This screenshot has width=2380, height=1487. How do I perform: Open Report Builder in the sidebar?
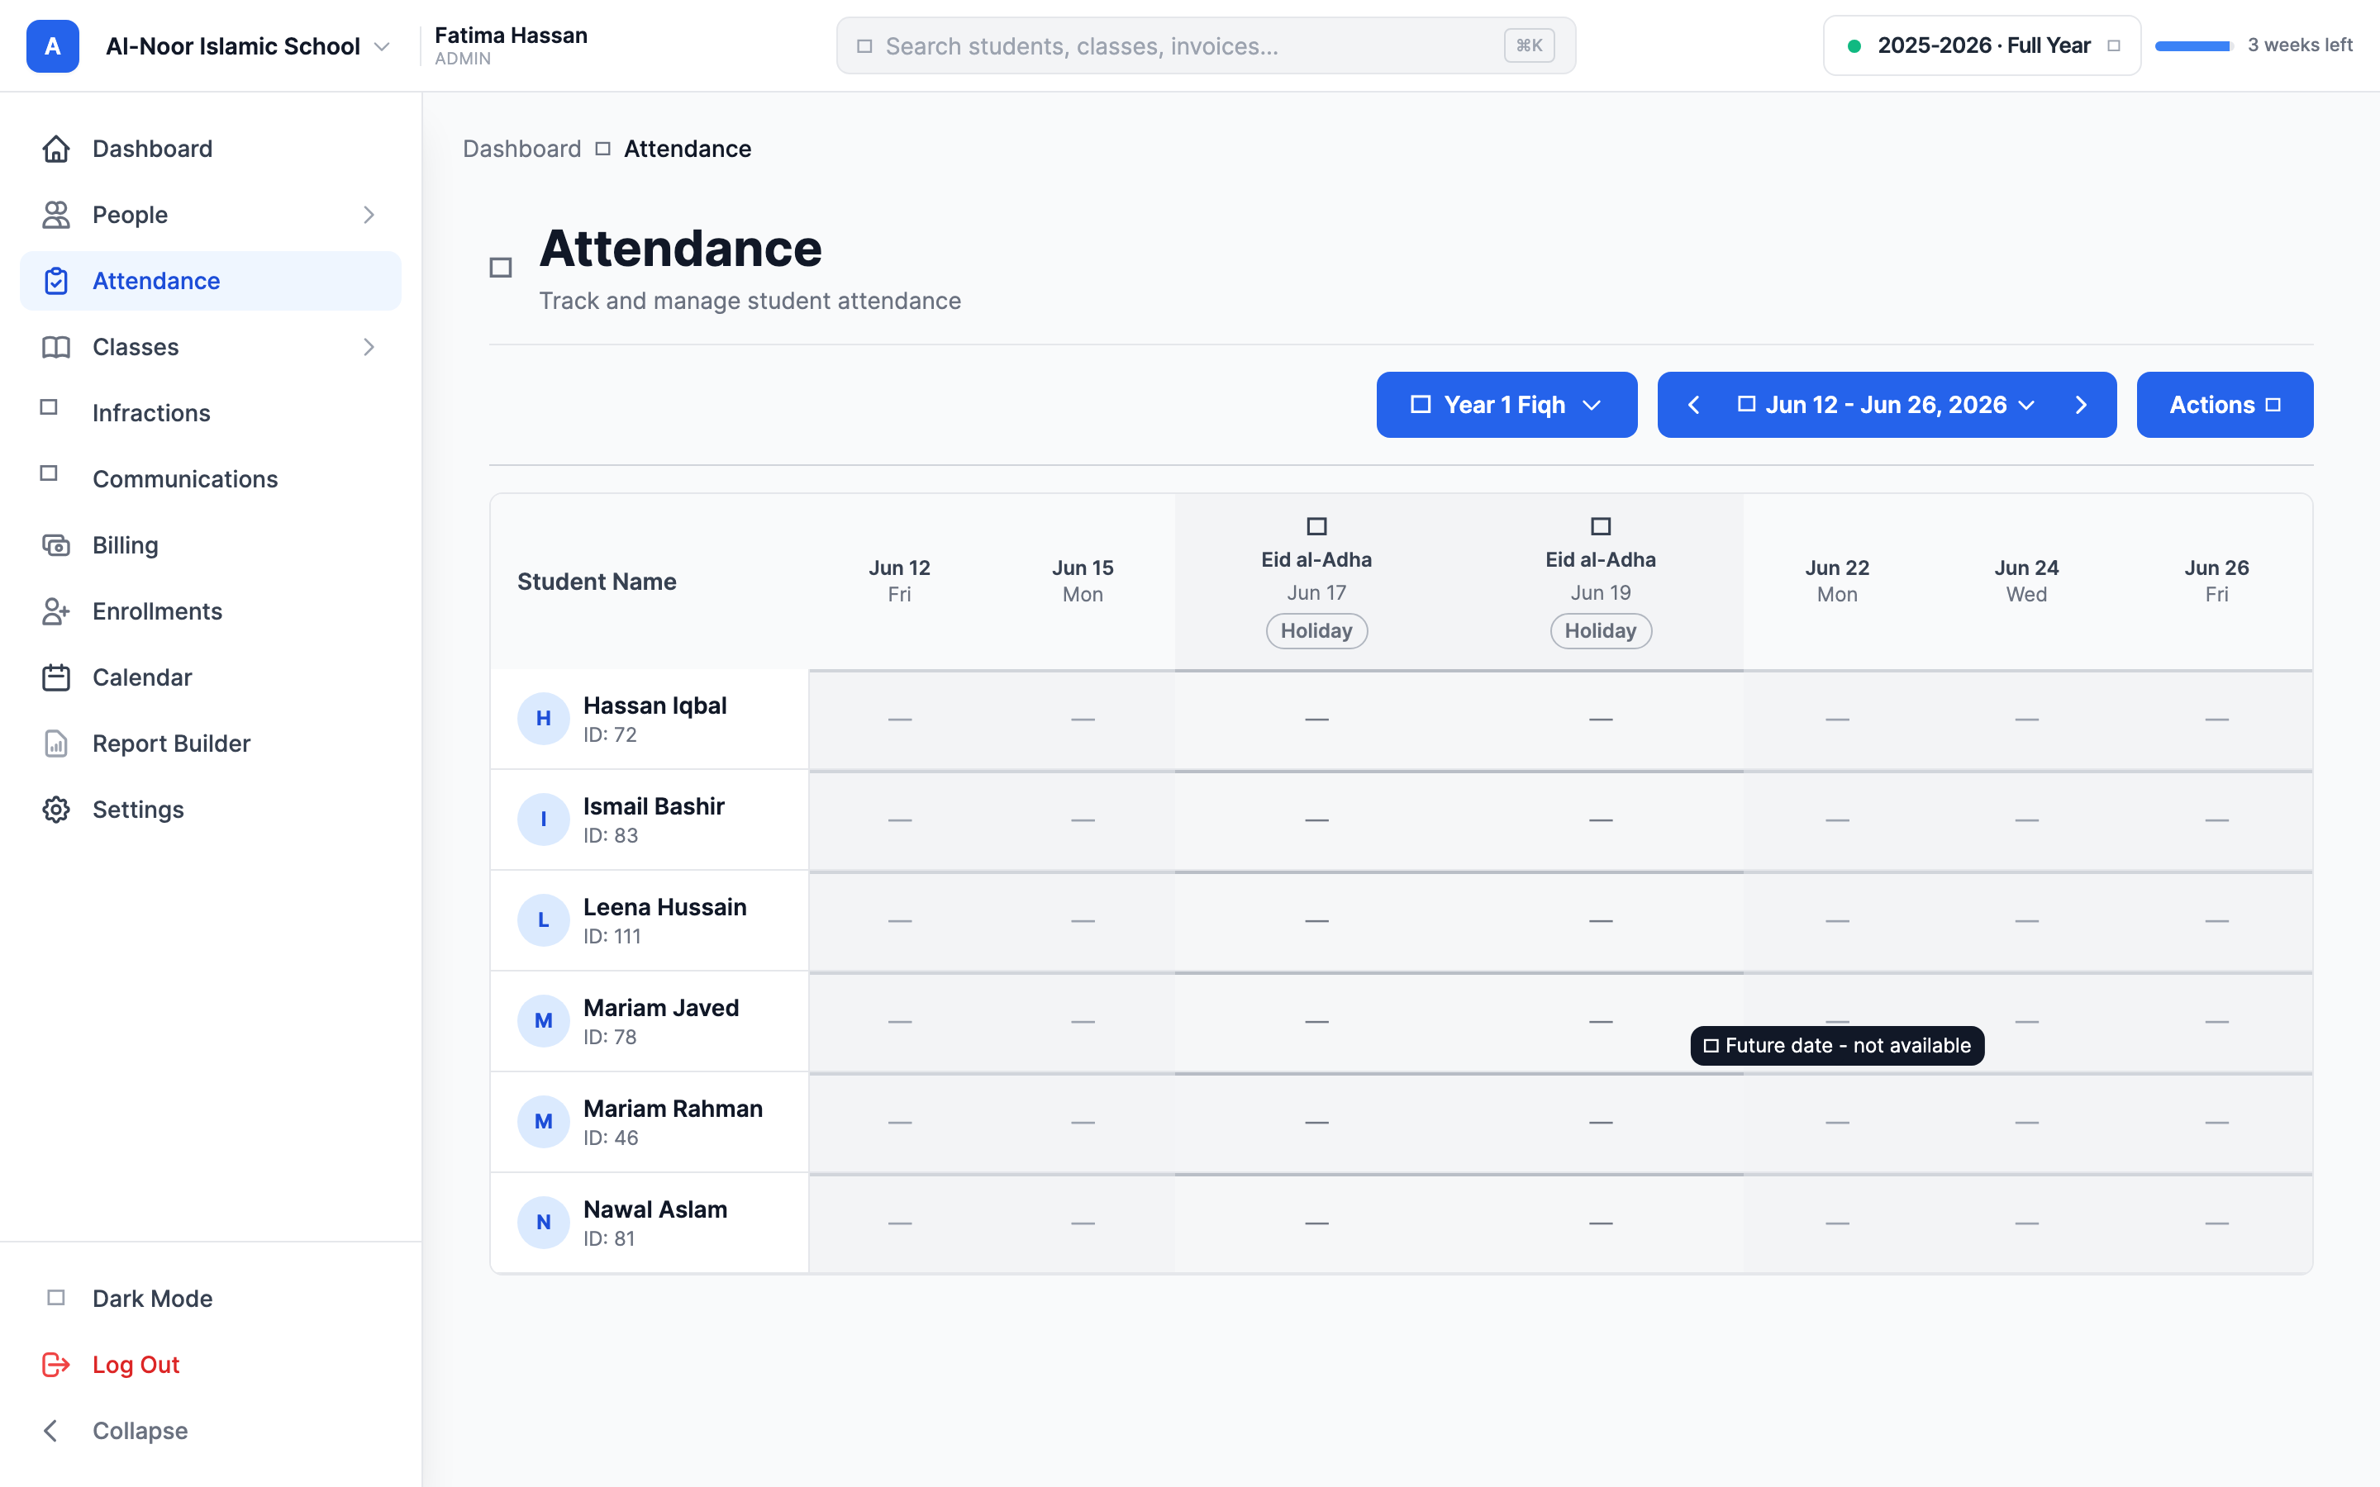pos(211,743)
